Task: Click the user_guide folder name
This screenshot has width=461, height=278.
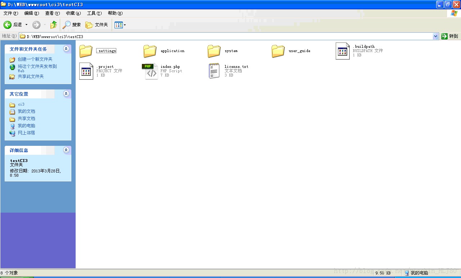Action: (x=299, y=51)
